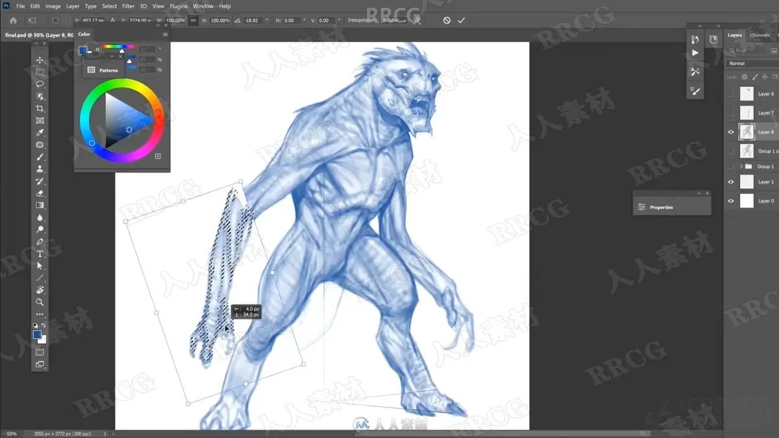Open the Normal blend mode dropdown

pyautogui.click(x=752, y=64)
